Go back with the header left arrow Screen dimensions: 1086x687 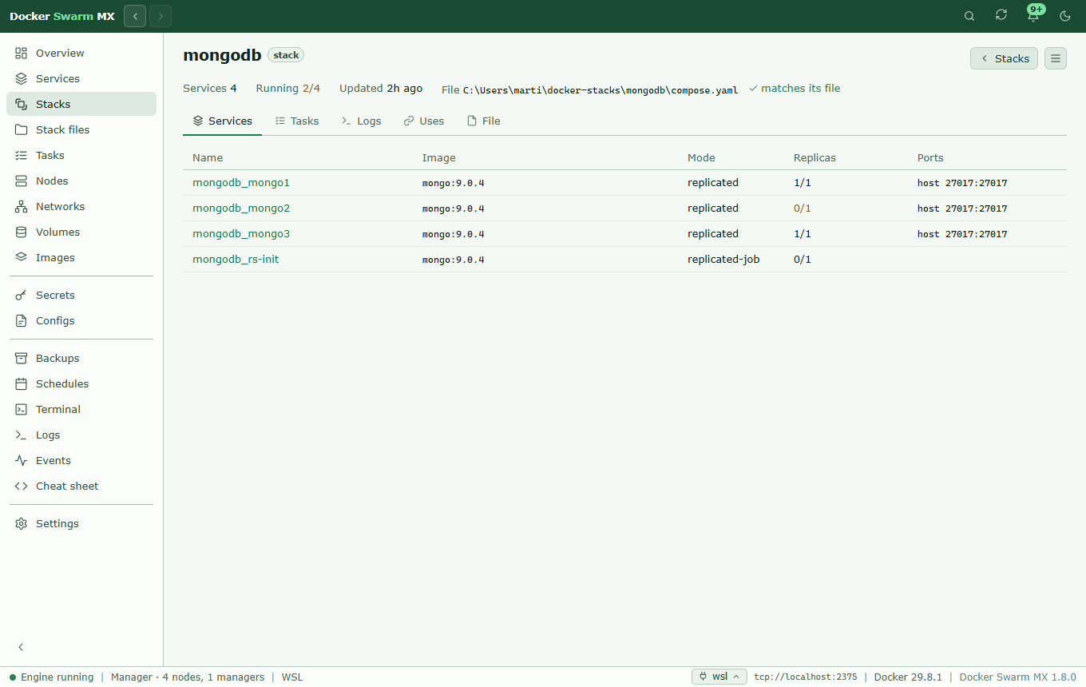coord(135,16)
